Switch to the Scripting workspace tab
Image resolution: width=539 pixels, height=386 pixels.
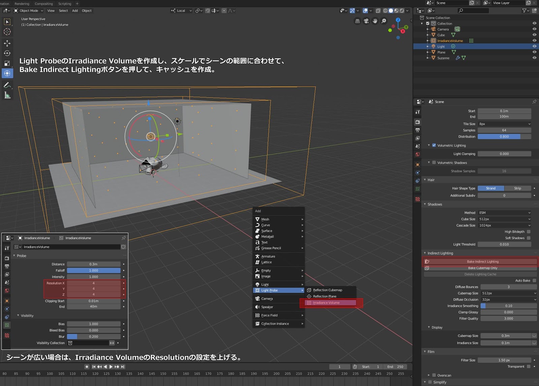tap(65, 4)
